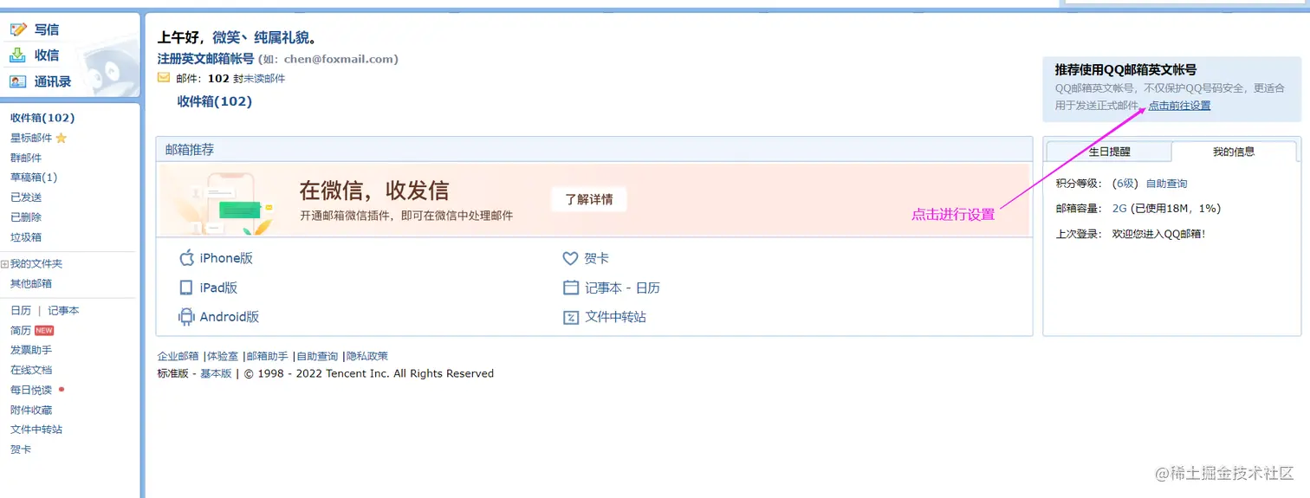Click the receive mail download icon
The image size is (1310, 498).
click(x=18, y=55)
